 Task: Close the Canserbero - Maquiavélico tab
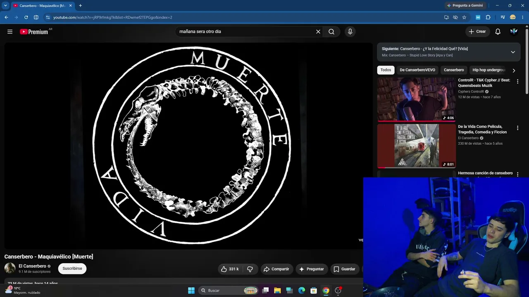point(71,6)
